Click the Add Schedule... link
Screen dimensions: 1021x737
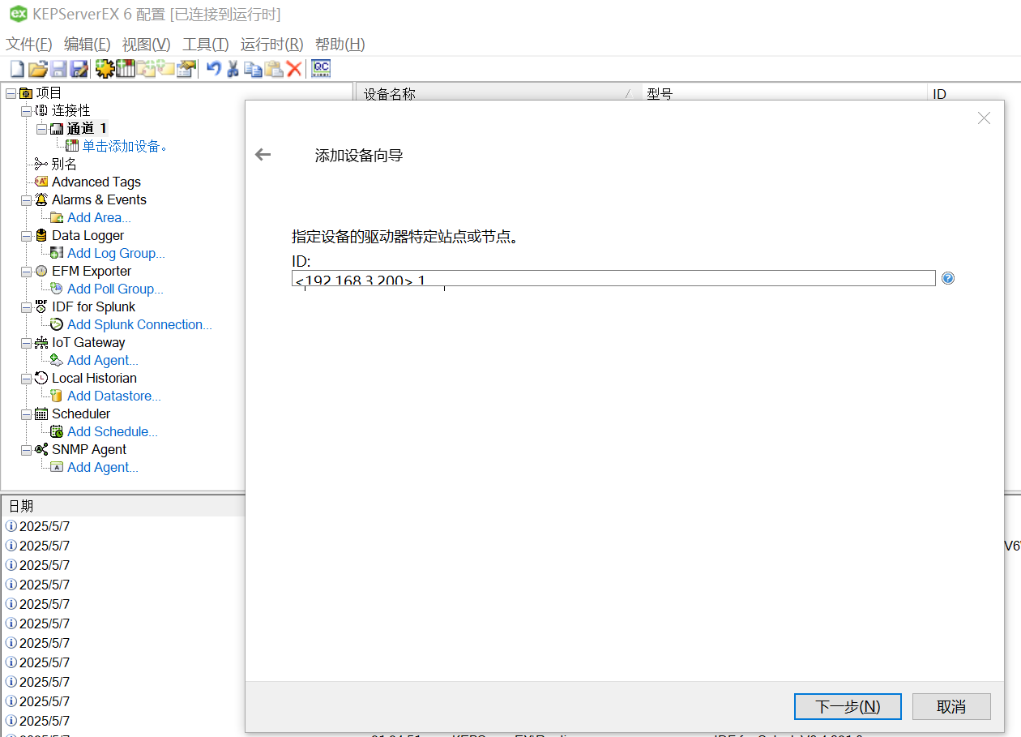click(113, 431)
